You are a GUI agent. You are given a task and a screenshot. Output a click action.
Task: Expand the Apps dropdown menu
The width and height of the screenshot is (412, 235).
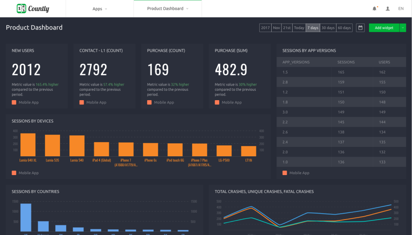coord(100,9)
